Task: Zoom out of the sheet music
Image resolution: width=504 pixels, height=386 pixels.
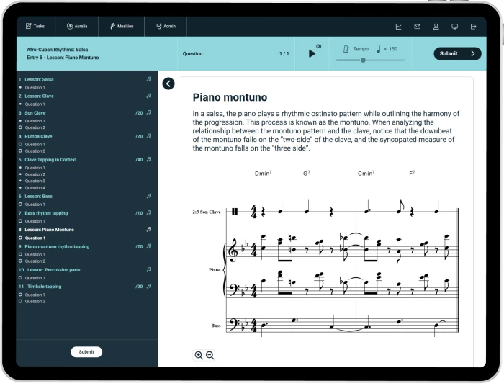Action: tap(210, 355)
